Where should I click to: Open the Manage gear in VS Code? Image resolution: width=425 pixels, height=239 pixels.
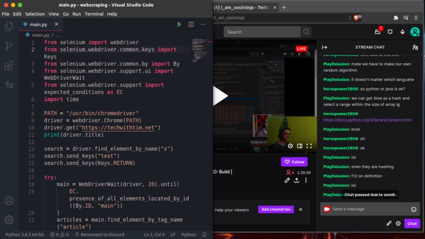(x=9, y=220)
